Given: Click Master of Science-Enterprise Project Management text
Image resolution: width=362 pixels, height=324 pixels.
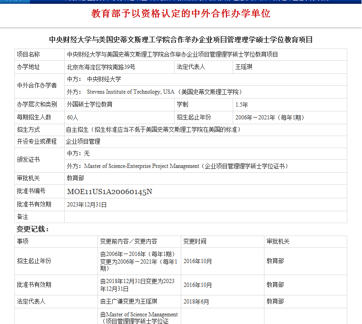Looking at the screenshot, I should (142, 166).
